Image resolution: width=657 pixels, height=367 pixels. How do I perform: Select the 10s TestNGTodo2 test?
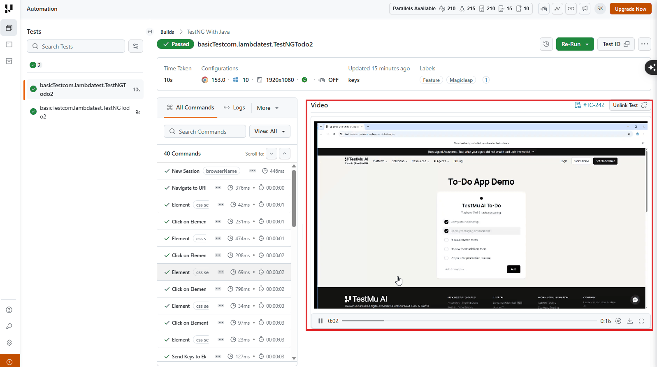pyautogui.click(x=84, y=89)
